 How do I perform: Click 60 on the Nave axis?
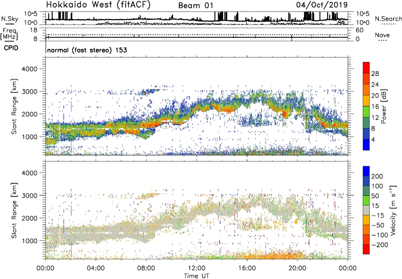pos(359,30)
